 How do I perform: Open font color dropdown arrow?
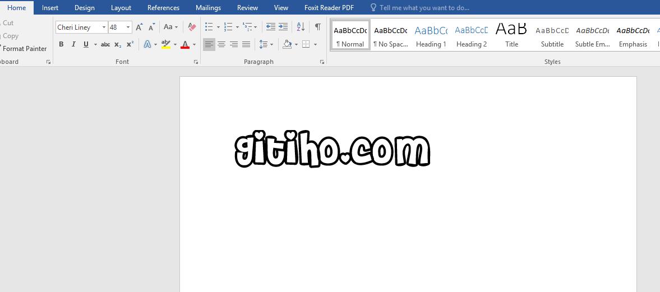194,45
